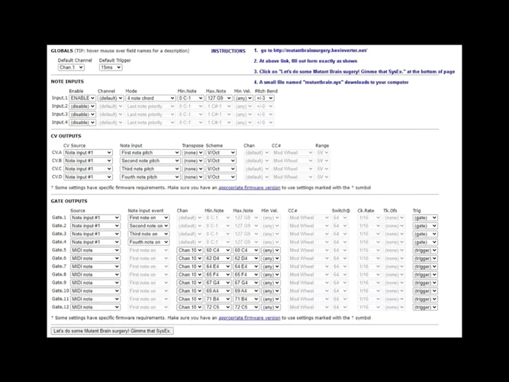Open Gate.2 Second note on dropdown

click(x=149, y=225)
